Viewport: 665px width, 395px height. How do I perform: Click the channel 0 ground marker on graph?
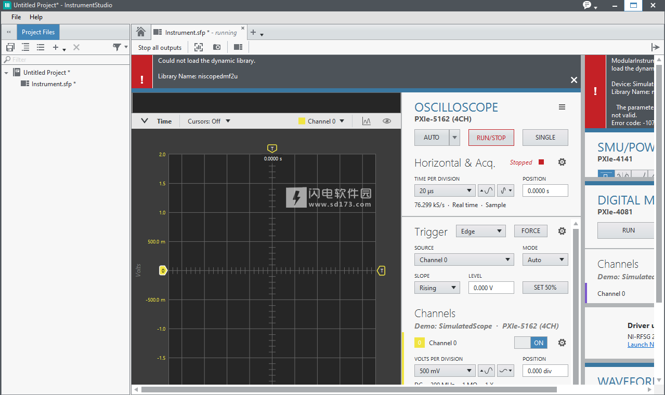(x=163, y=270)
